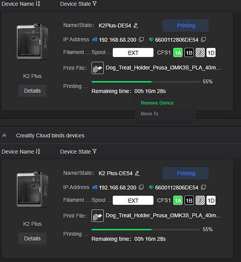Viewport: 241px width, 262px height.
Task: Copy serial 6600112806DE54 on K2Plus-DE54 card
Action: 203,39
